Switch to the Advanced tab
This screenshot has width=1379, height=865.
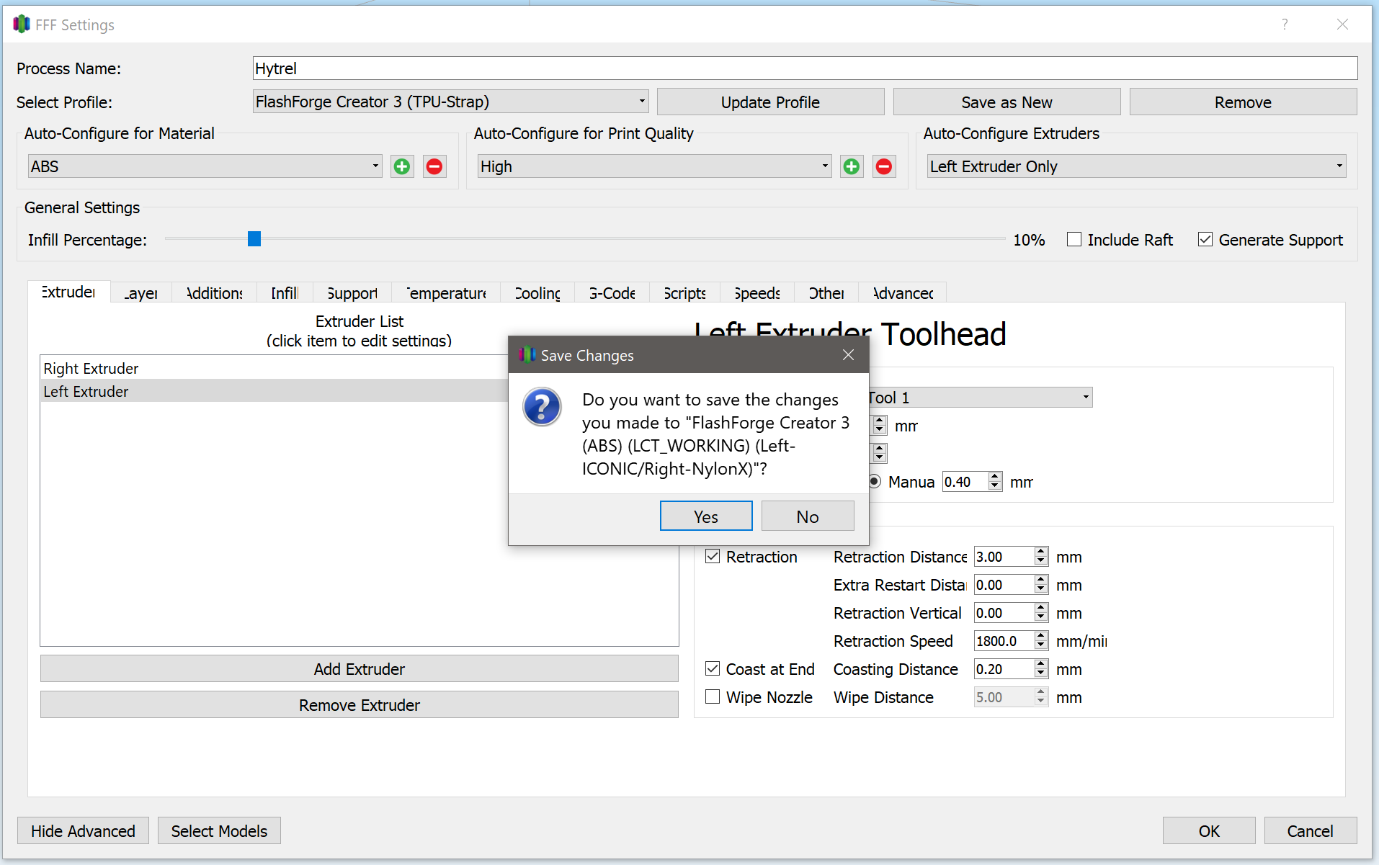pos(903,293)
